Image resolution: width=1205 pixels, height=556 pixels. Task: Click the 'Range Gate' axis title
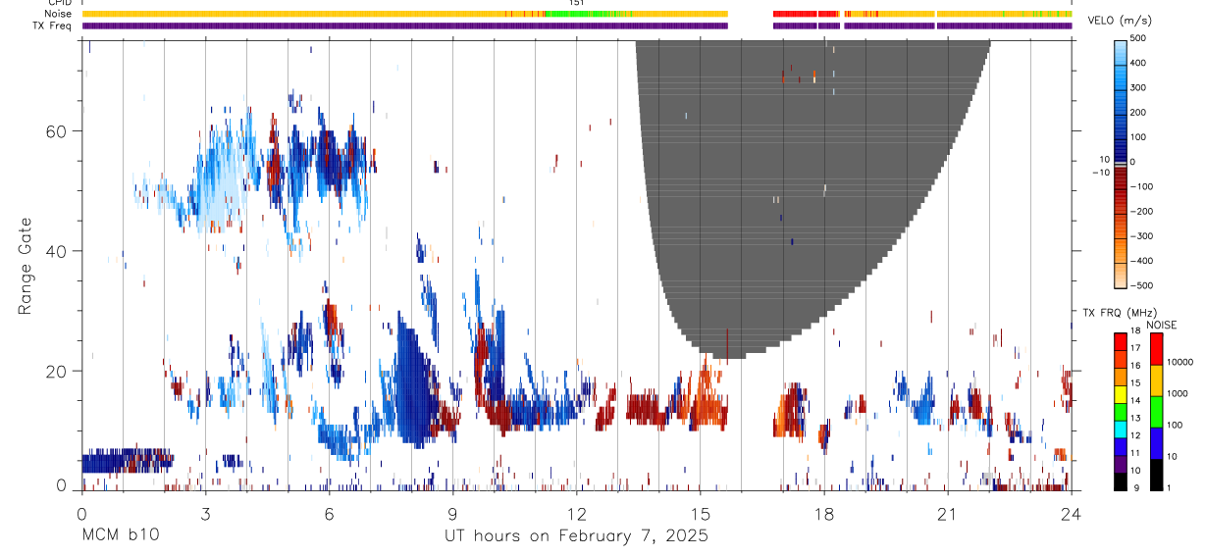26,266
